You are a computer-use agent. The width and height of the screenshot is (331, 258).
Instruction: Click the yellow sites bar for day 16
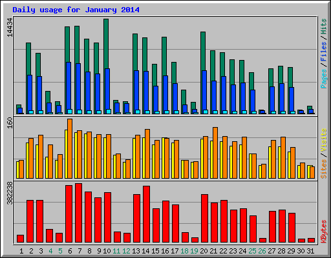(x=163, y=158)
